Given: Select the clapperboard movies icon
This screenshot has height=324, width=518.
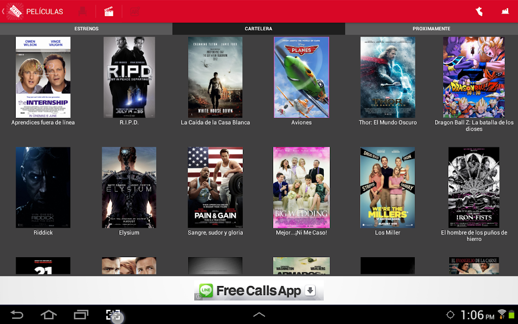Looking at the screenshot, I should coord(109,12).
